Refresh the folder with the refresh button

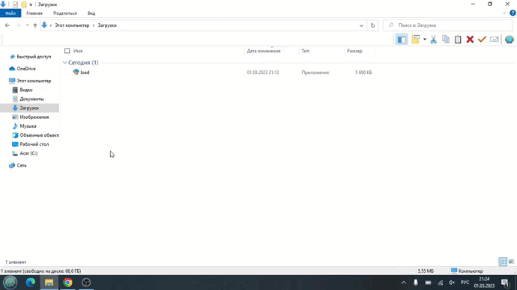[372, 25]
